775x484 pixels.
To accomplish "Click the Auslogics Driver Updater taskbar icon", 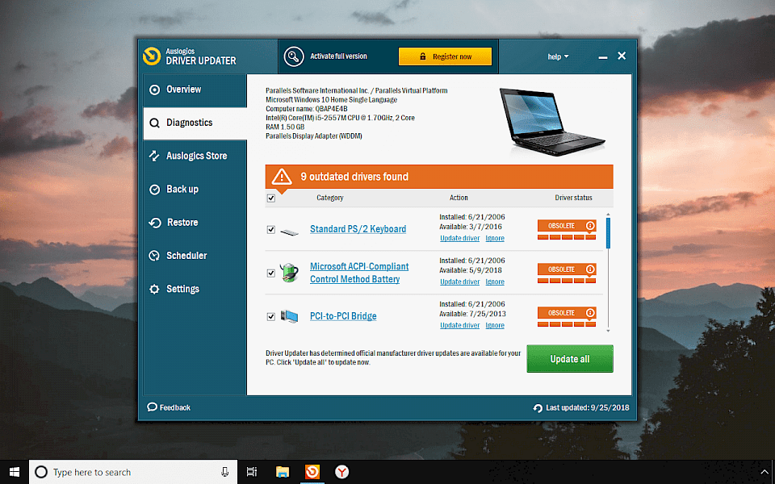I will click(x=312, y=472).
